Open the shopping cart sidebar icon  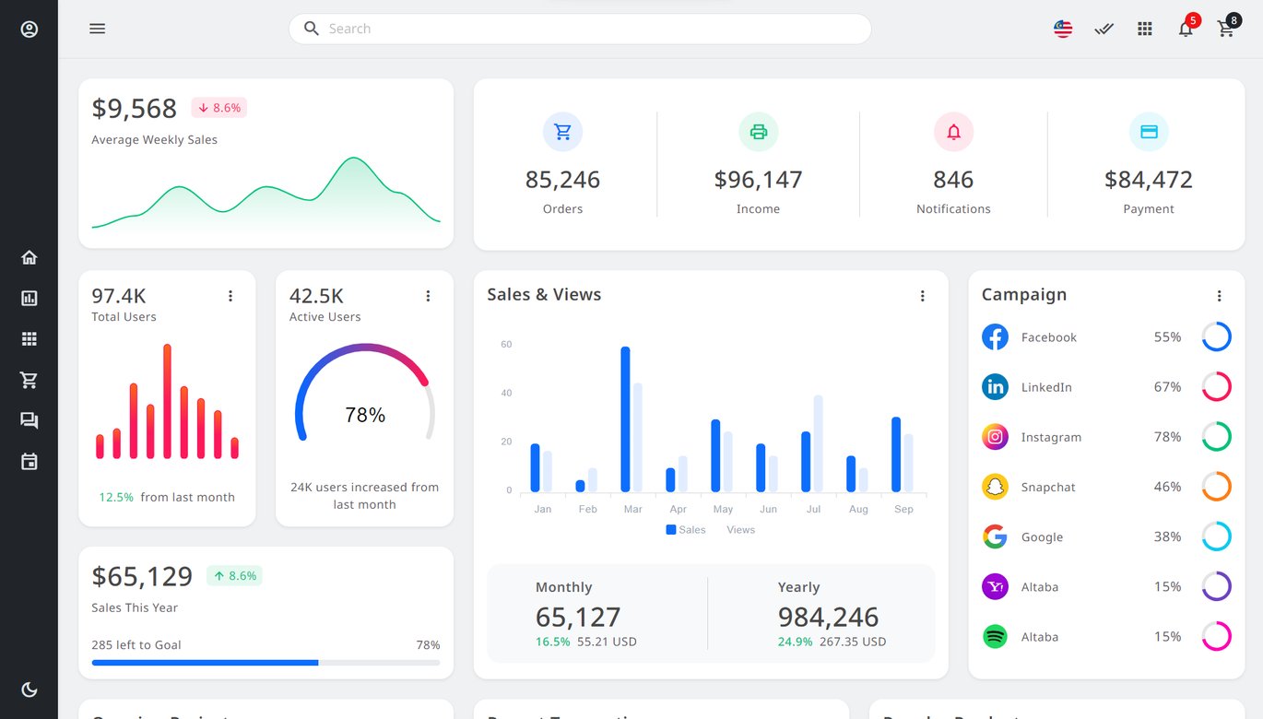30,380
